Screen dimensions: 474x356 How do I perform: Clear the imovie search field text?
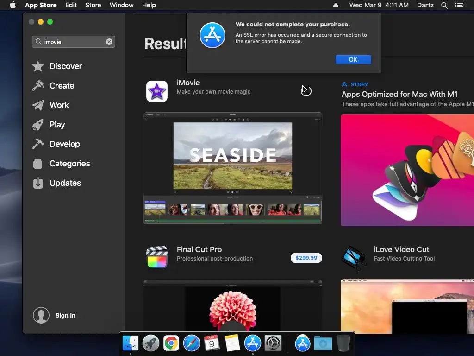point(109,42)
